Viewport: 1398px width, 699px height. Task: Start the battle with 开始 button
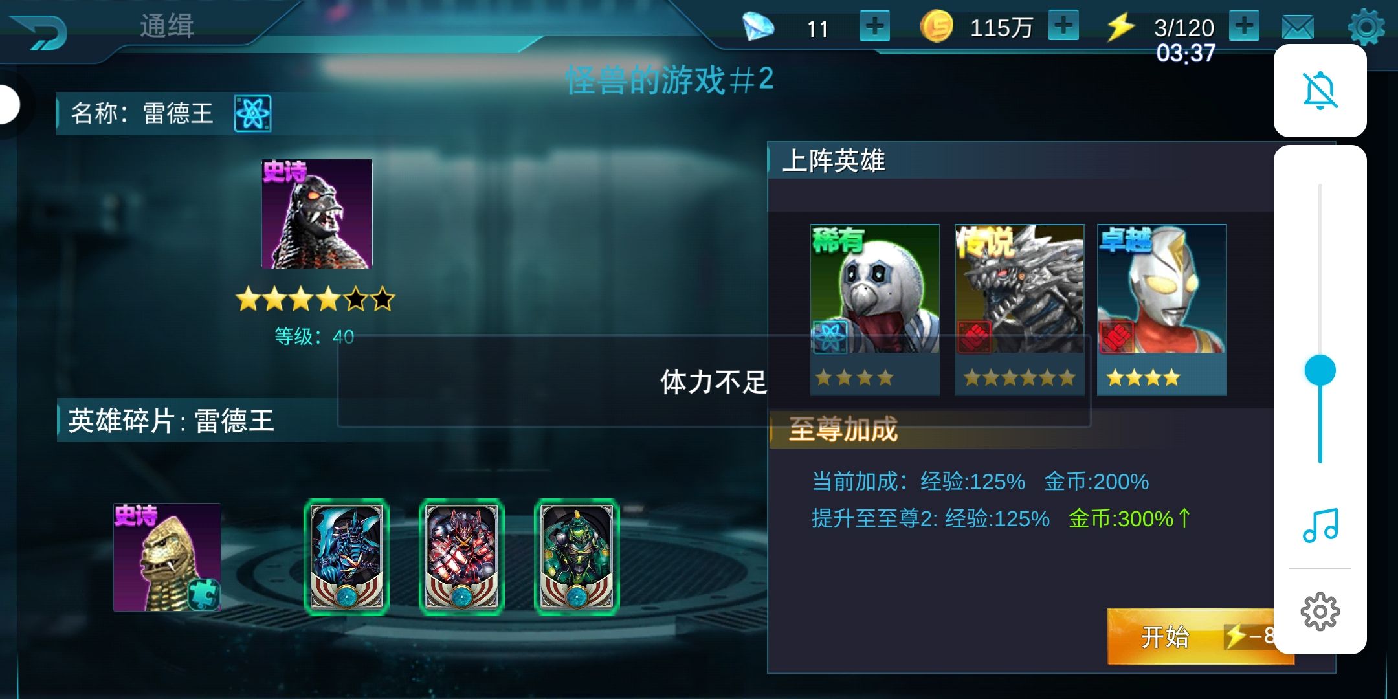point(1191,637)
